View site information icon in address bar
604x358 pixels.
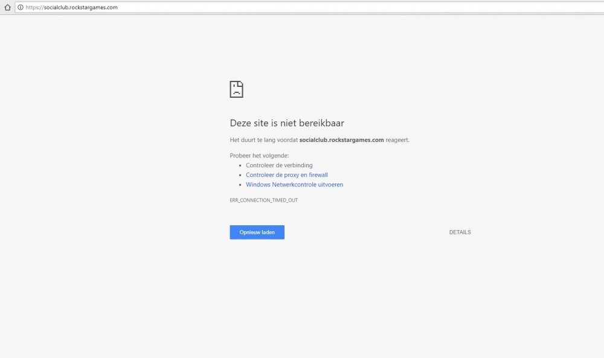(21, 7)
